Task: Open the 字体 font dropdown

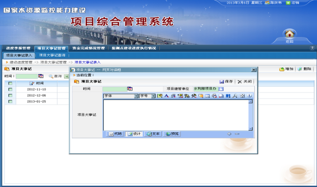Action: pos(136,96)
